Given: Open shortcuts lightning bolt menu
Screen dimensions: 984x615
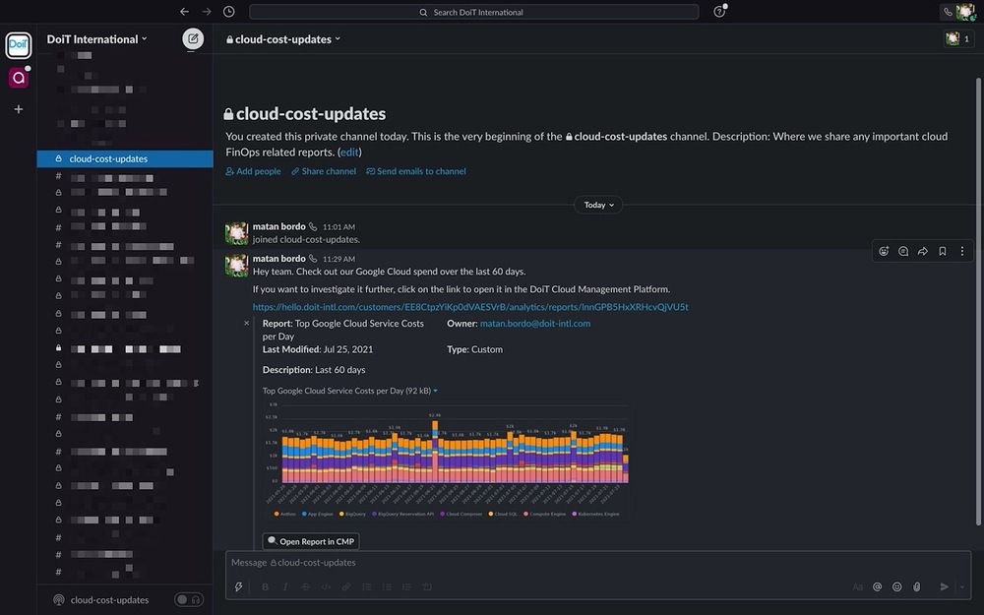Looking at the screenshot, I should [238, 586].
